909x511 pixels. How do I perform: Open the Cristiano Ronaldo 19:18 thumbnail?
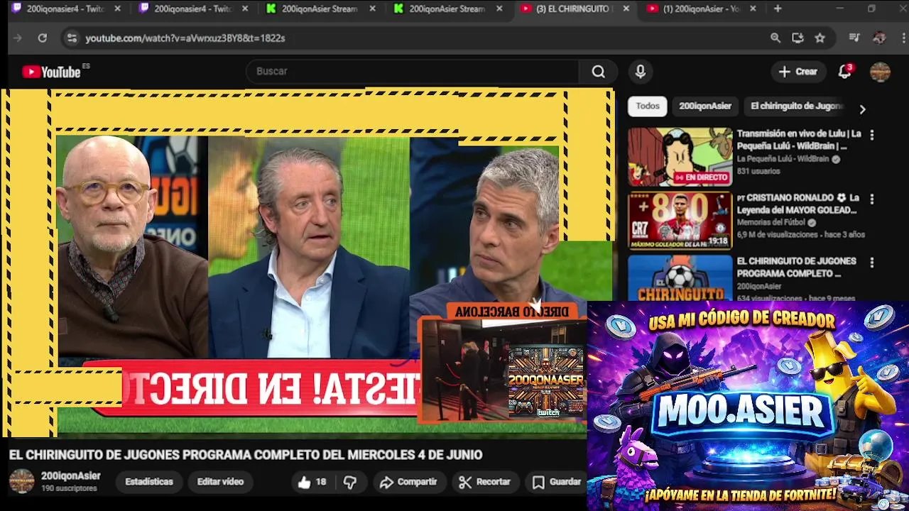pyautogui.click(x=680, y=221)
